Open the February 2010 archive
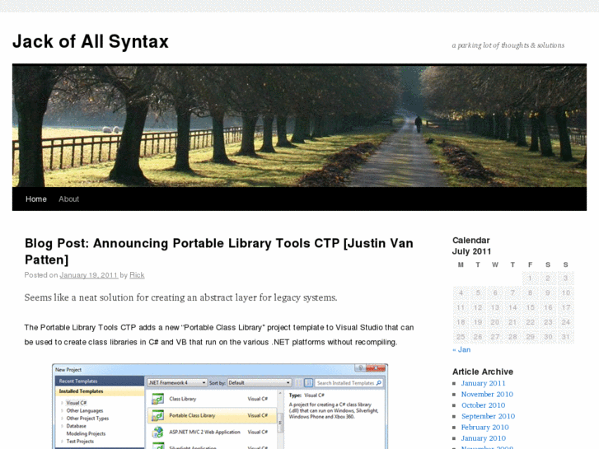599x449 pixels. 485,428
